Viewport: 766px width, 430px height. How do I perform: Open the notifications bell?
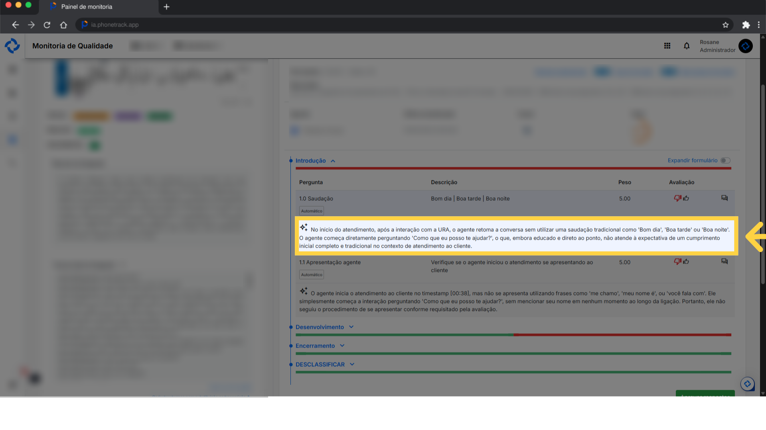687,46
